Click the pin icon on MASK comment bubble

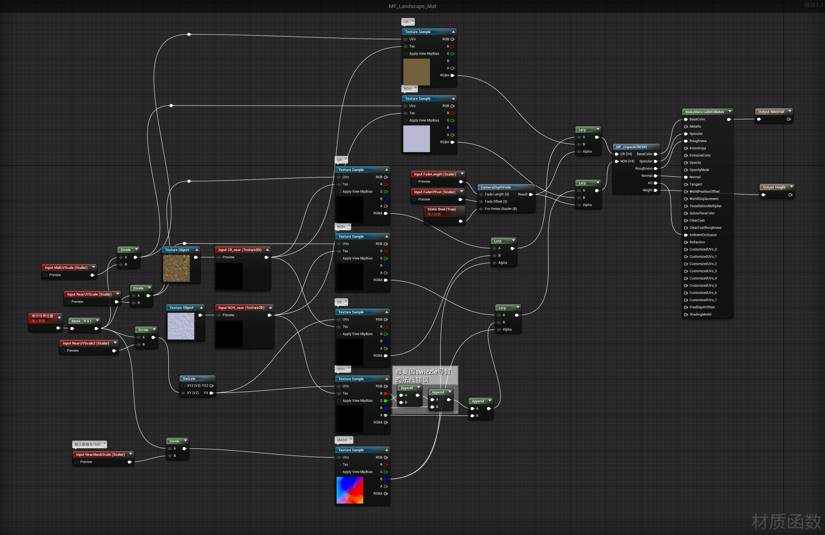pyautogui.click(x=351, y=439)
